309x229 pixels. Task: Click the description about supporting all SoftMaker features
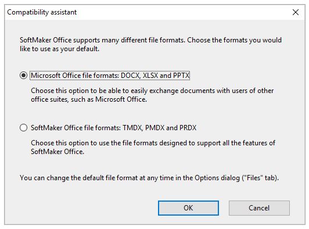[153, 147]
